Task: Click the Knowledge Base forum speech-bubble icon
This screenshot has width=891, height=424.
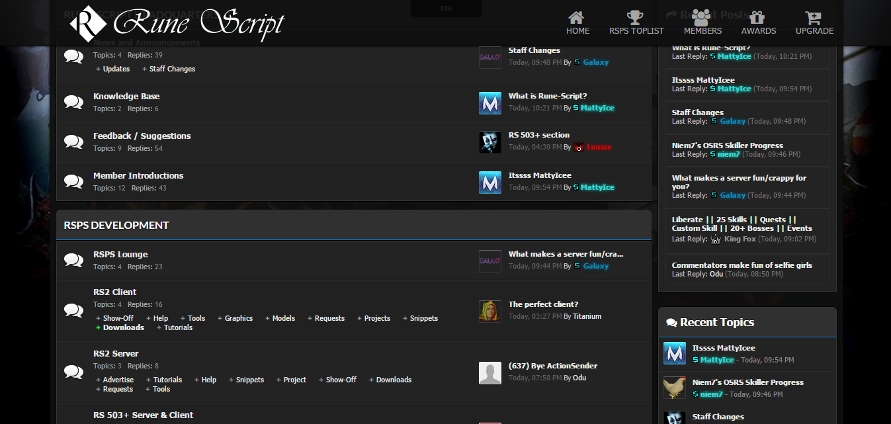Action: pyautogui.click(x=73, y=102)
